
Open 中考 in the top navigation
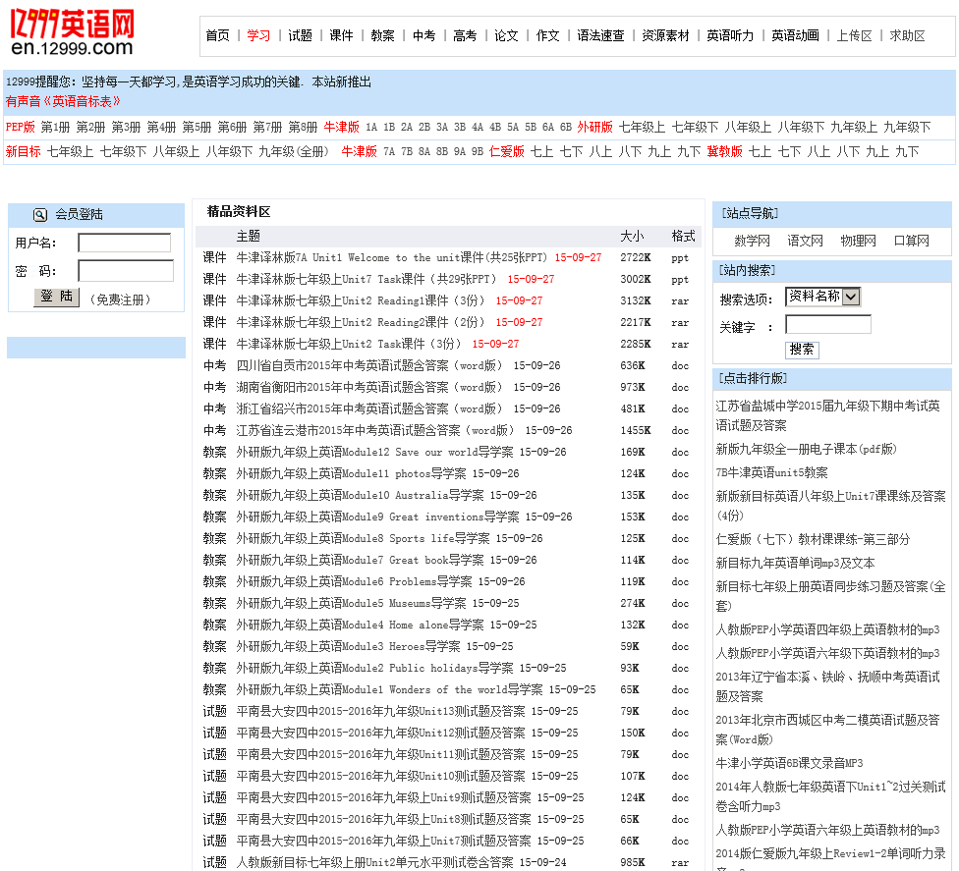click(x=423, y=35)
